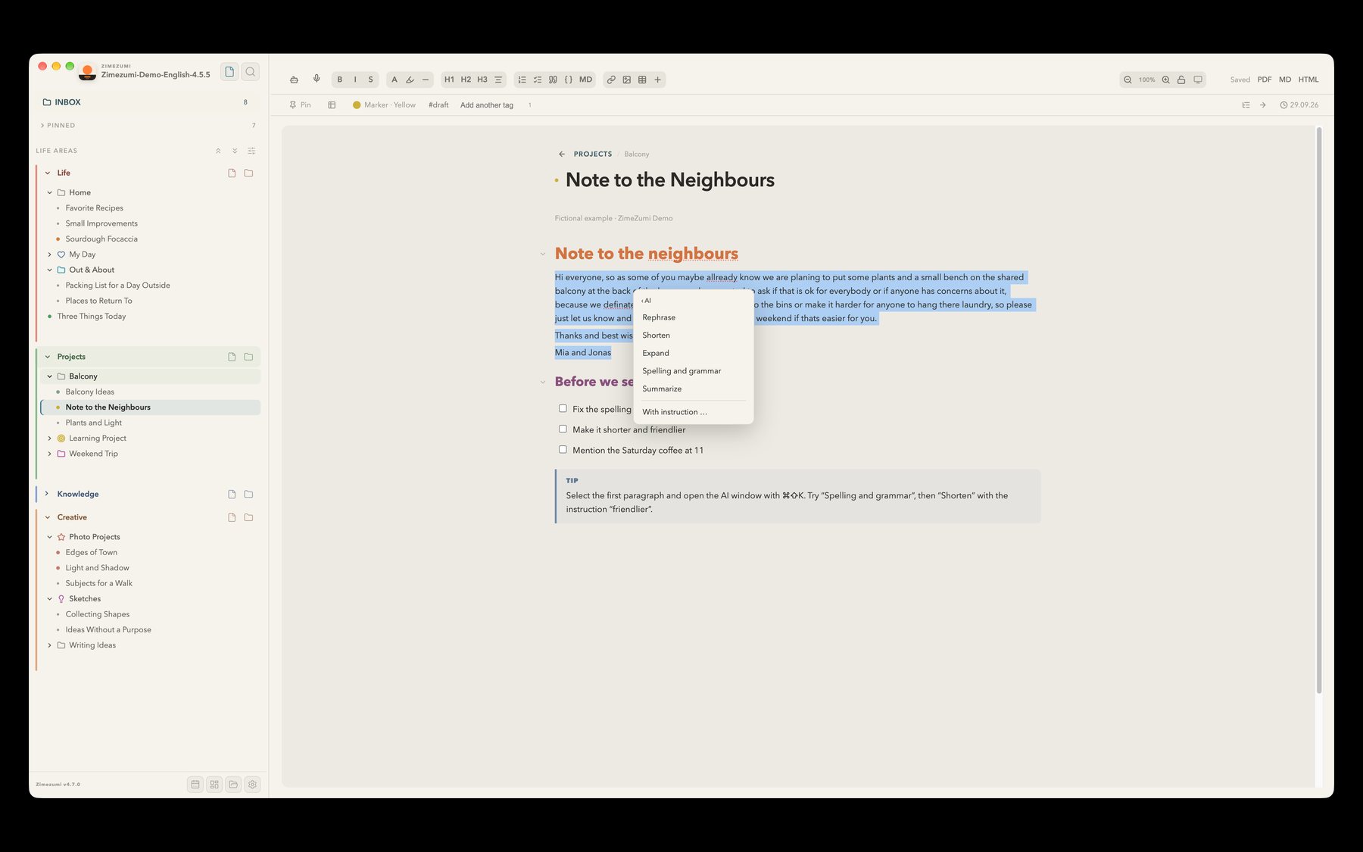Select 'With instruction …' menu entry
The width and height of the screenshot is (1363, 852).
point(675,412)
